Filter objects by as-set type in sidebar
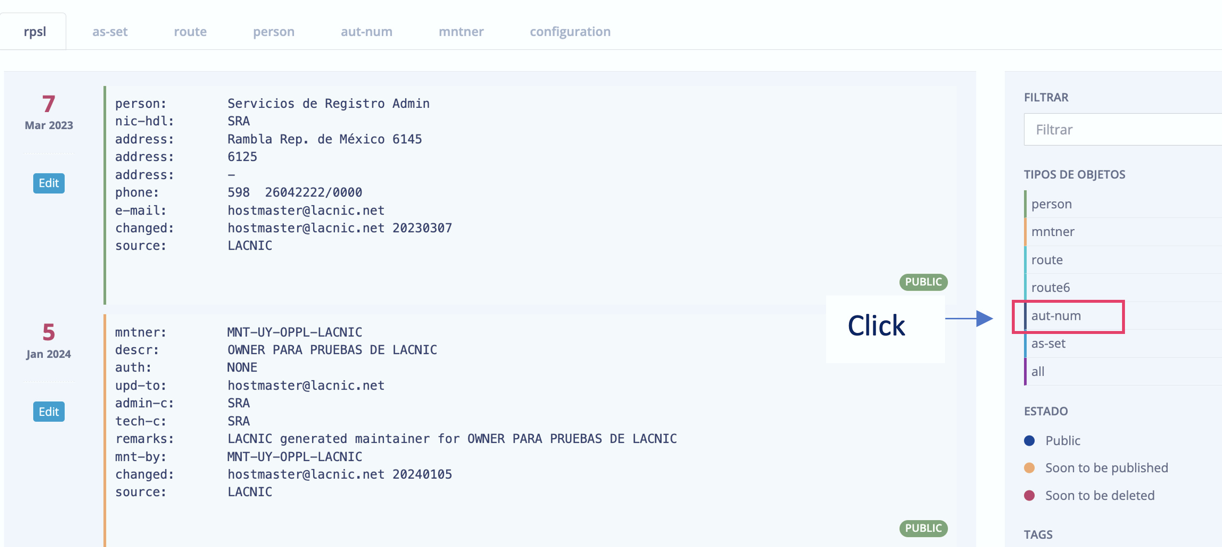The width and height of the screenshot is (1222, 547). click(x=1048, y=344)
